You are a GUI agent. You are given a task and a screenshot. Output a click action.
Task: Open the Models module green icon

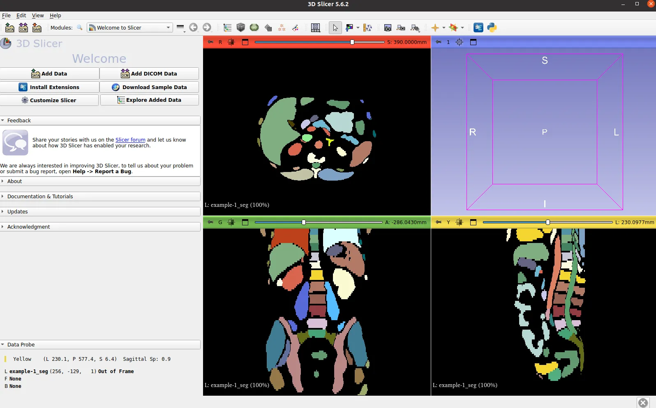(x=254, y=28)
